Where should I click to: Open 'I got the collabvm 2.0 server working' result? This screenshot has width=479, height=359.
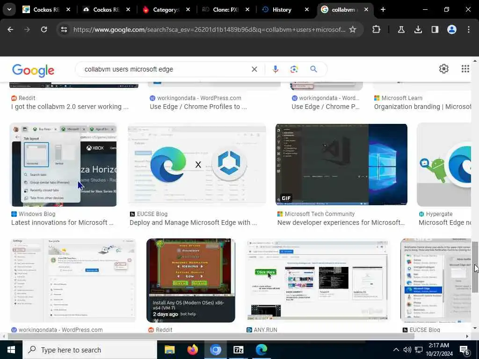(70, 107)
